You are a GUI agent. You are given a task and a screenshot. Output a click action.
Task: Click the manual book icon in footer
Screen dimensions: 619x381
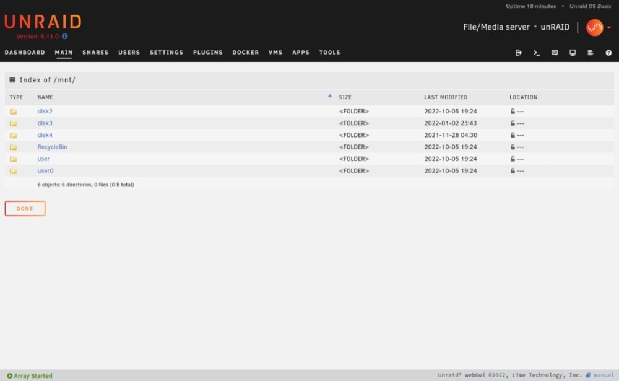click(x=588, y=375)
